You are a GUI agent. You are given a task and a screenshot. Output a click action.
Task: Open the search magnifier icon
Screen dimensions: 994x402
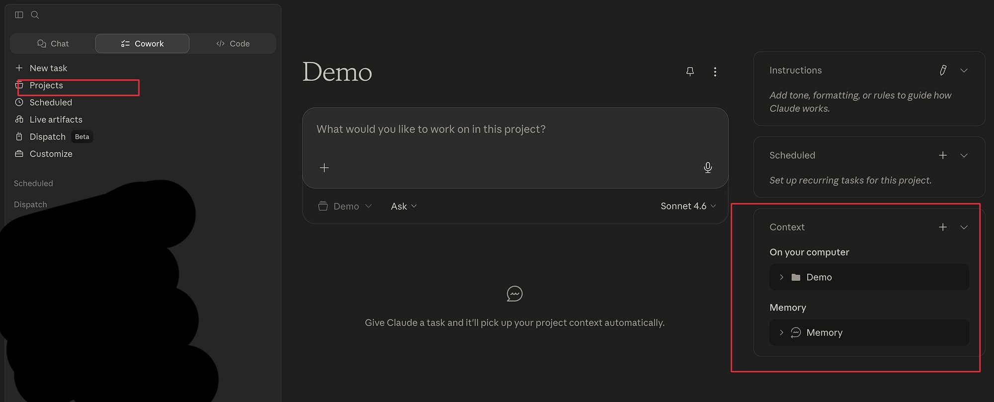coord(35,15)
